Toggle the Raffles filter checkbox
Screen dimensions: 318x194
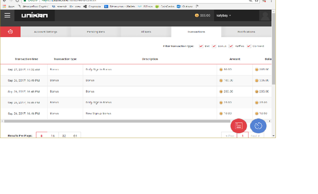tap(231, 46)
